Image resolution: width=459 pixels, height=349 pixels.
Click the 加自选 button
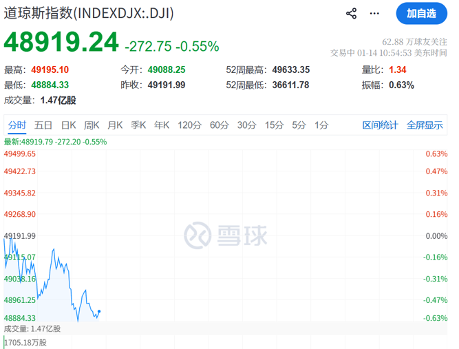pos(421,13)
